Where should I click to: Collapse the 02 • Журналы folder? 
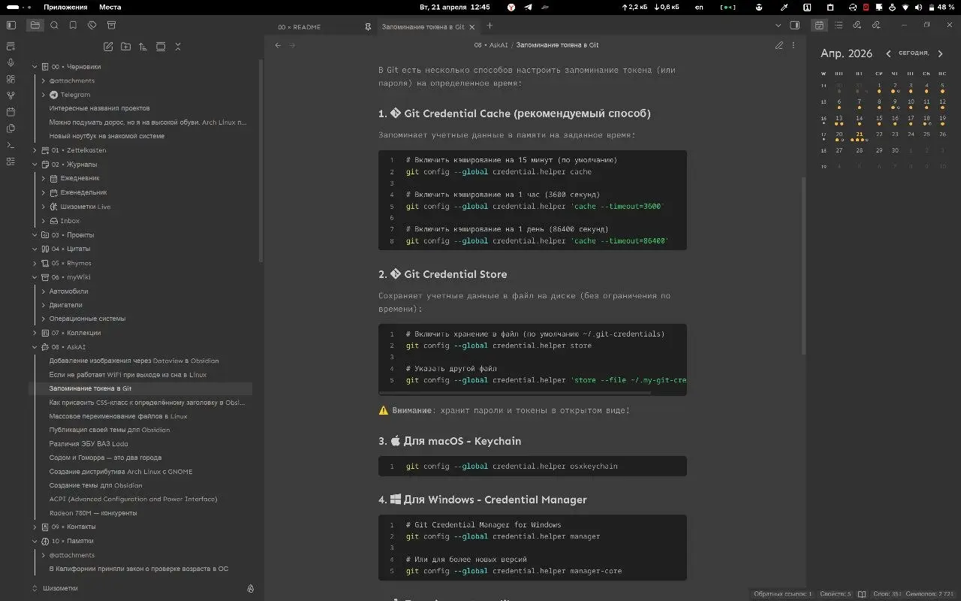(x=35, y=165)
